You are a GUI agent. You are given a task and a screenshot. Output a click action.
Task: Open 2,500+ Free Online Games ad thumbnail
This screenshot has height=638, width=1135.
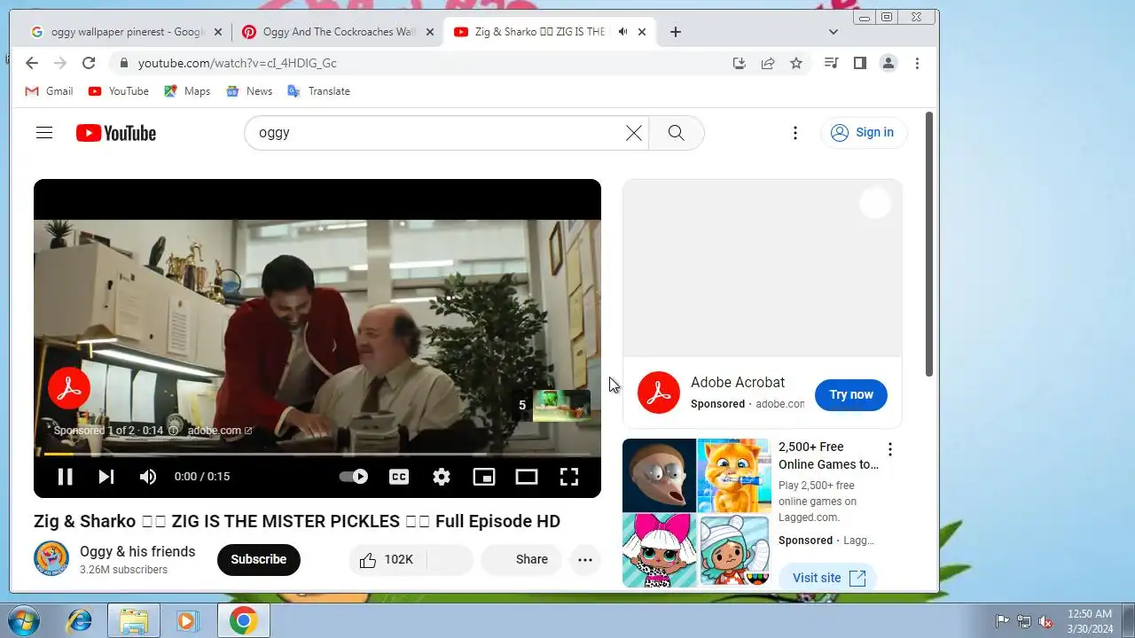click(696, 513)
